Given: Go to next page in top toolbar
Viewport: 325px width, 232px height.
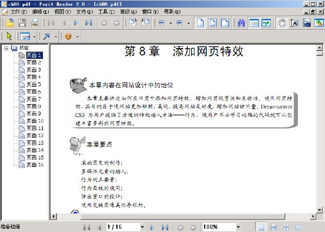Looking at the screenshot, I should click(76, 23).
